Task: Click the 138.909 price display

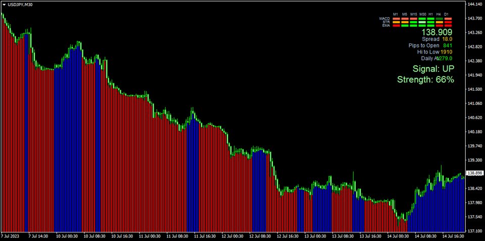Action: (437, 32)
